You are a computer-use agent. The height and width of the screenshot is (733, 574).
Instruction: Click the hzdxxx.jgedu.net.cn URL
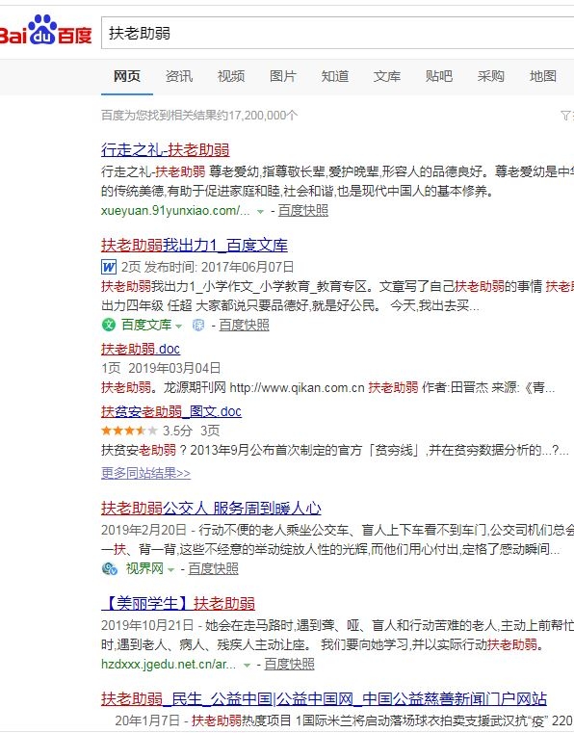pyautogui.click(x=169, y=665)
